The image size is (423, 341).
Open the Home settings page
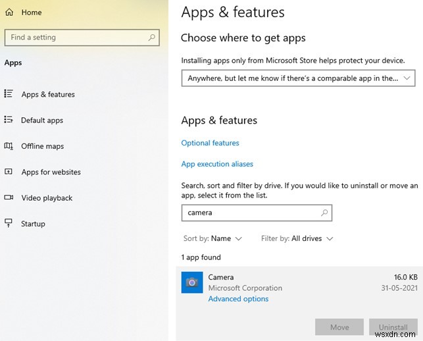pyautogui.click(x=32, y=13)
